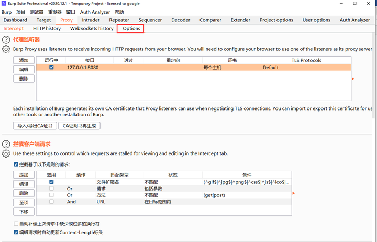Enable the Or 方法 (get|post) rule checkbox
The image size is (377, 242).
click(x=51, y=195)
